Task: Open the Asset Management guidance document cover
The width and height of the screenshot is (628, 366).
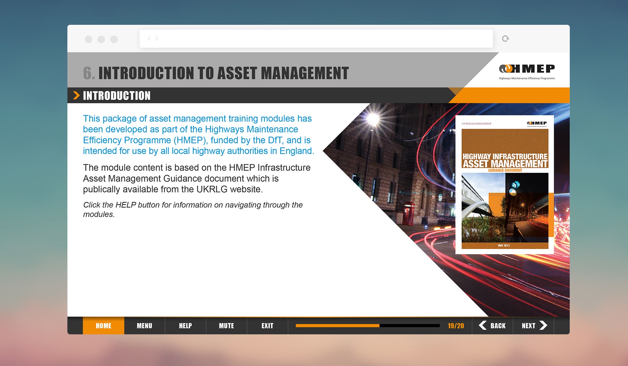Action: point(504,184)
